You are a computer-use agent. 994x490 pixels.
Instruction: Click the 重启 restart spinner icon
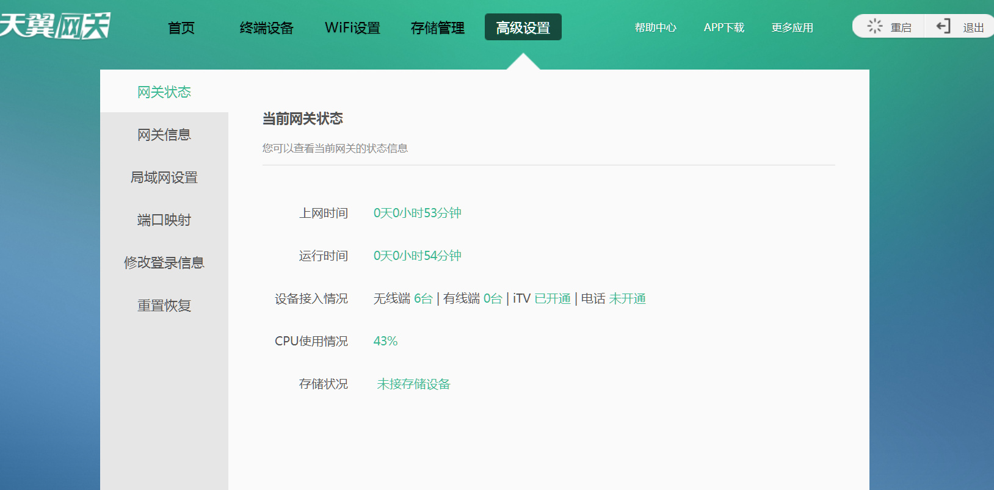pyautogui.click(x=875, y=26)
